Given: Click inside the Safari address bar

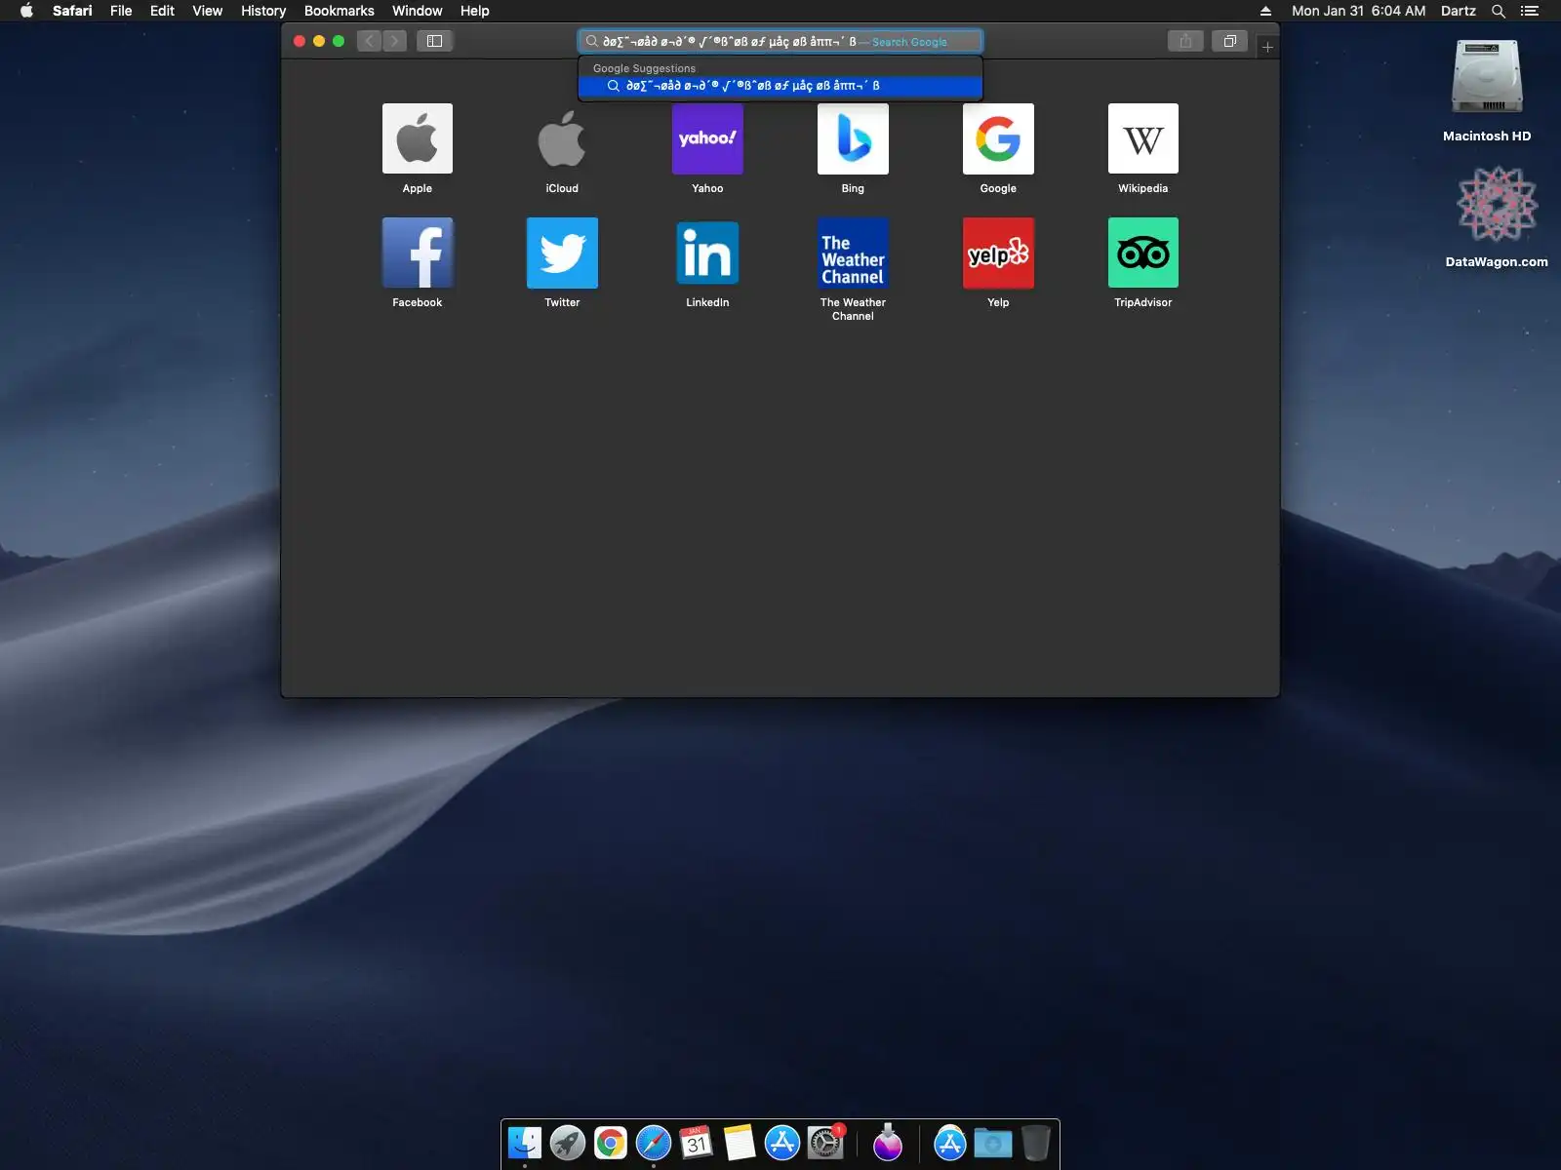Looking at the screenshot, I should point(780,41).
